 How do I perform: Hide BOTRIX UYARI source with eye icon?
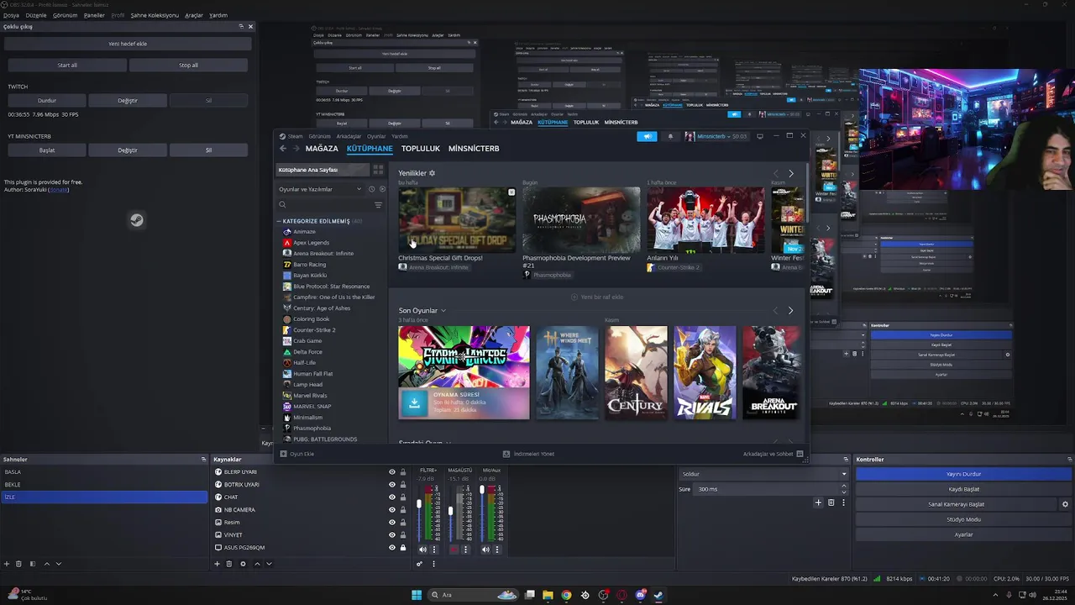(391, 485)
